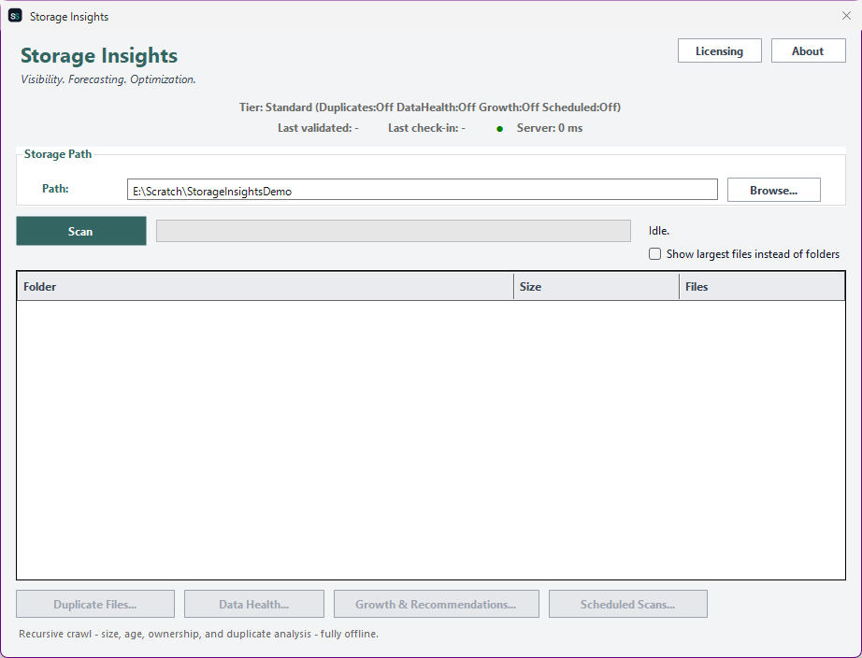
Task: Sort by the Files column header
Action: coord(762,286)
